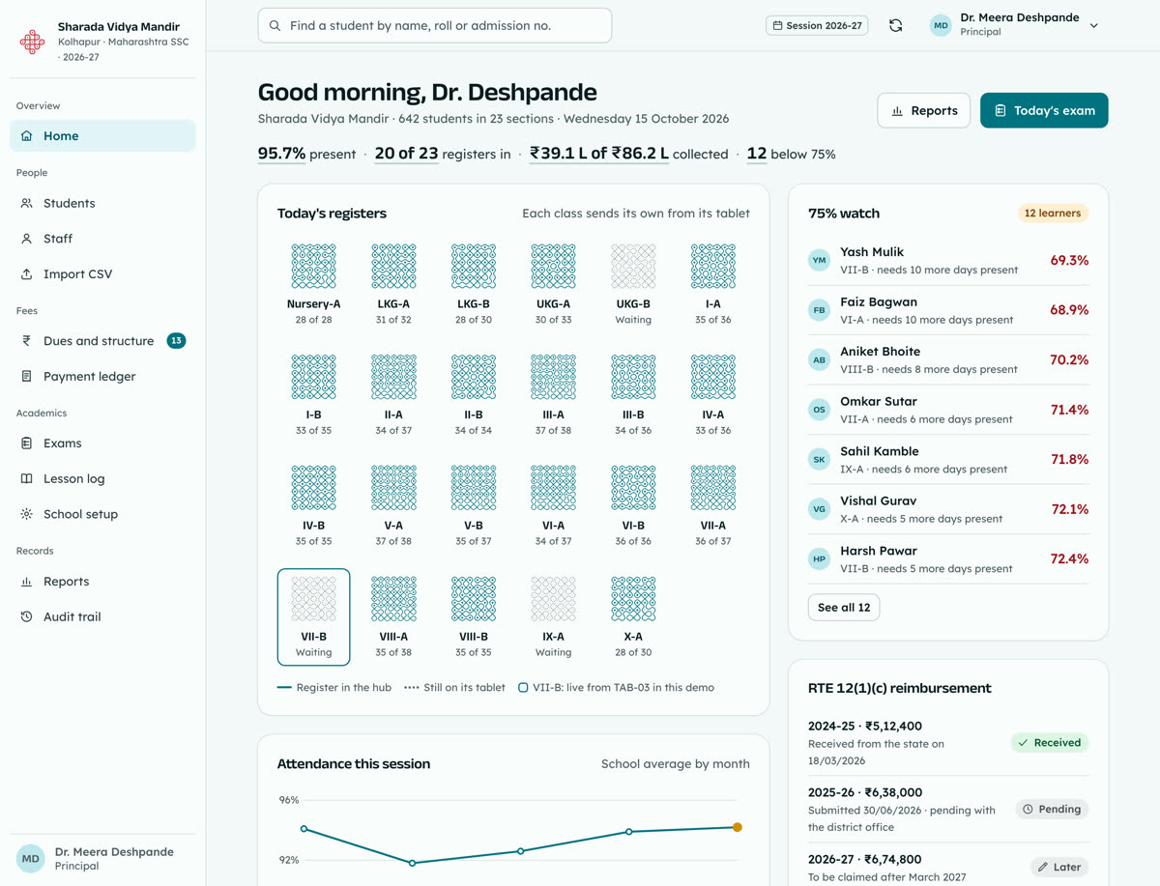The image size is (1160, 886).
Task: Click the Received status badge for 2024-25
Action: click(1050, 743)
